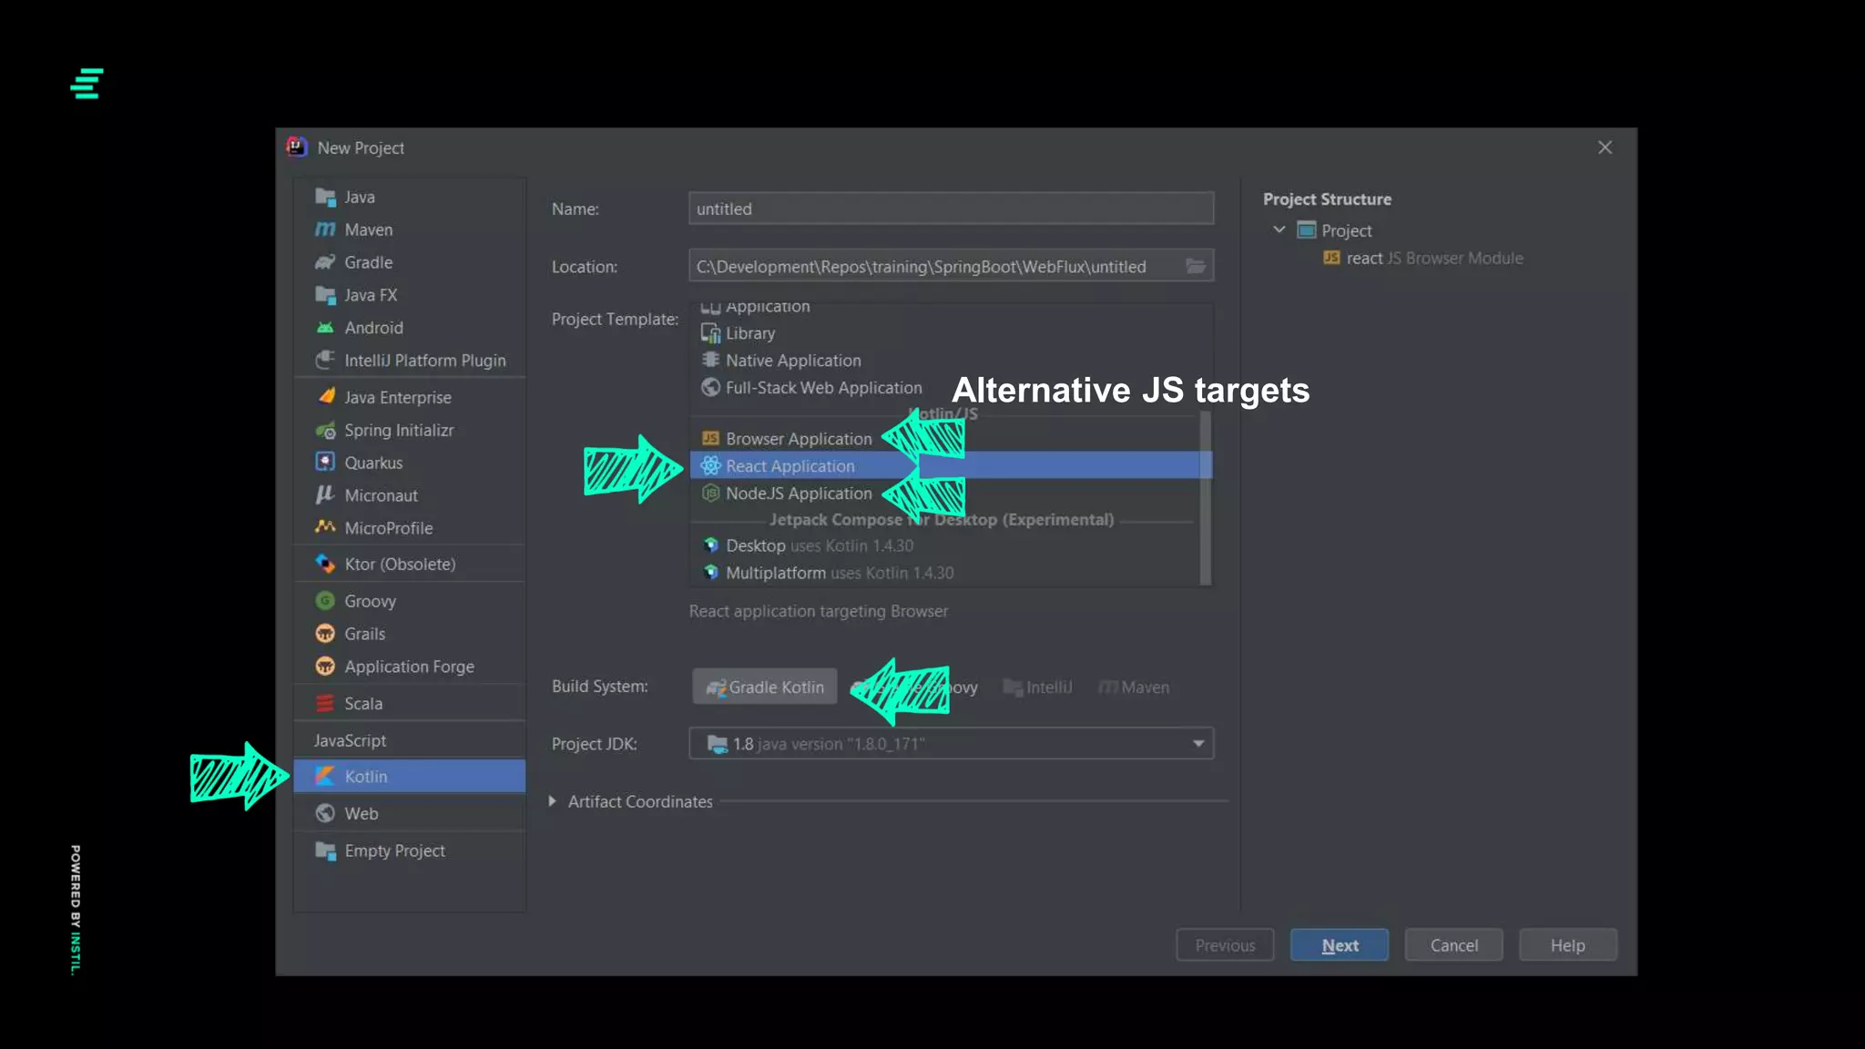Select the Quarkus icon

click(325, 463)
